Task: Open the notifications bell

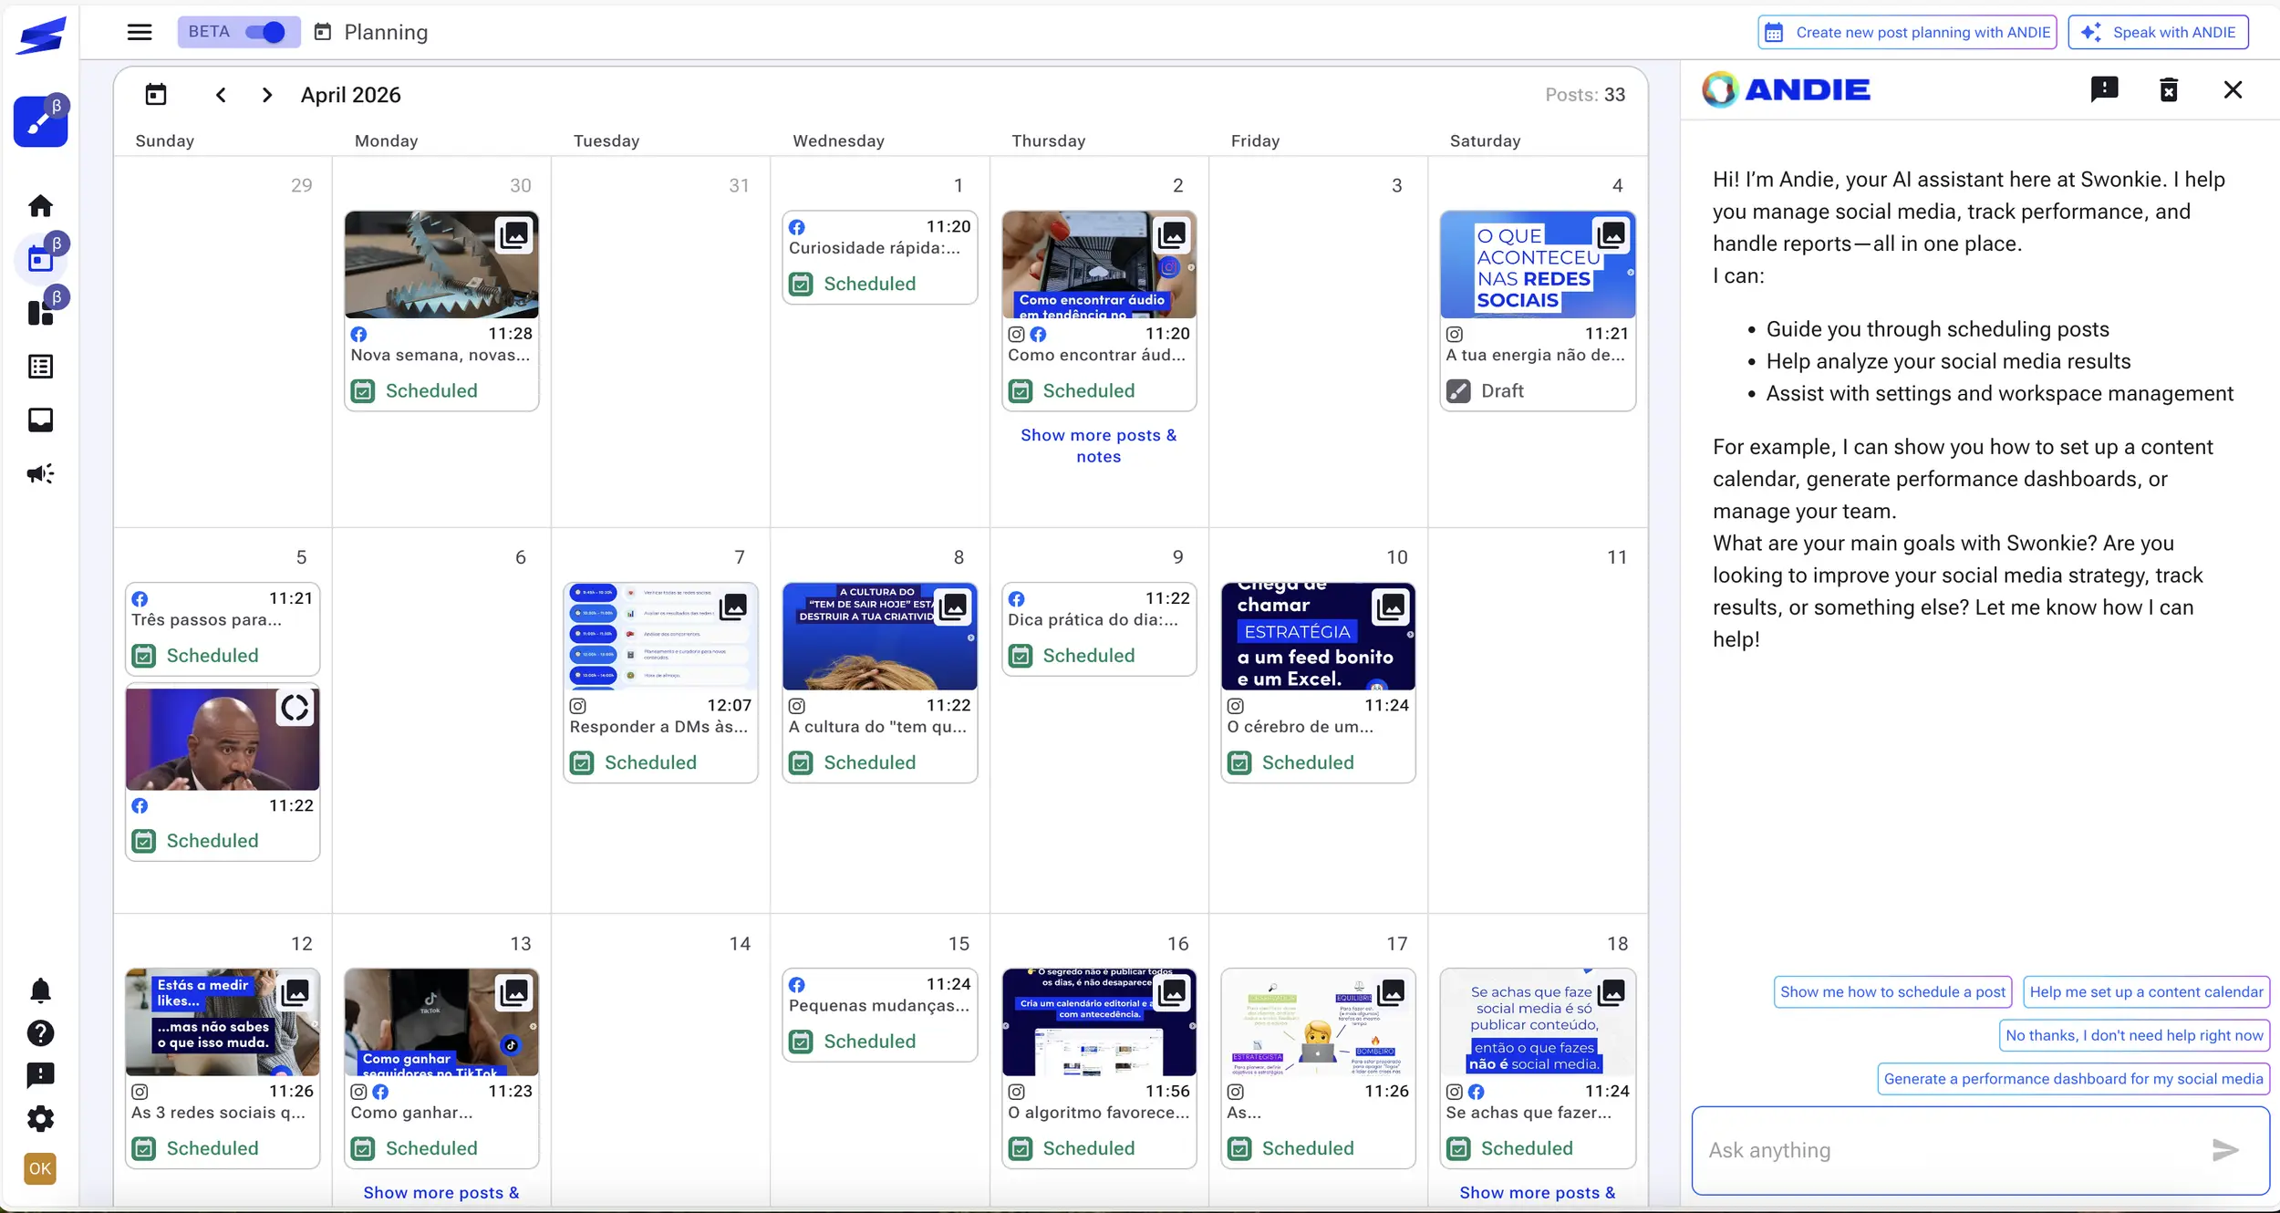Action: (40, 990)
